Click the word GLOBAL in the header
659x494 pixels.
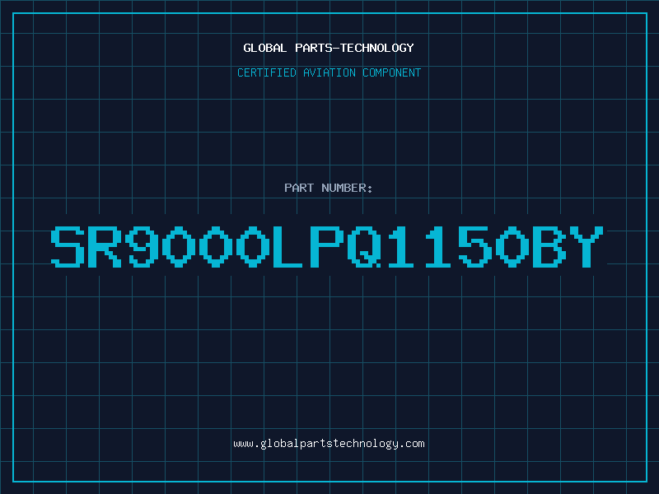click(265, 48)
